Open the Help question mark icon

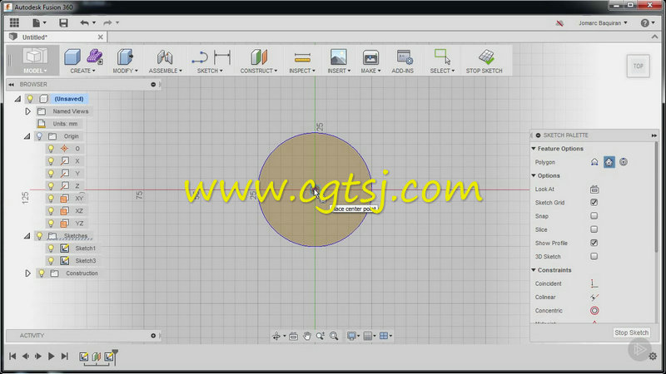point(644,23)
